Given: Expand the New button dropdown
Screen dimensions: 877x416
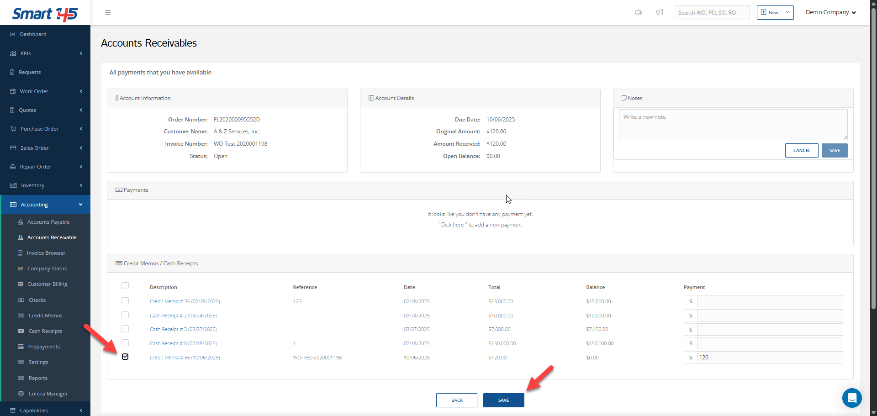Looking at the screenshot, I should click(x=787, y=12).
